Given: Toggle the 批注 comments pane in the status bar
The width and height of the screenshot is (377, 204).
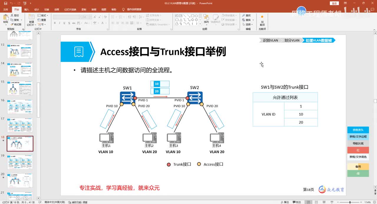Looking at the screenshot, I should click(x=297, y=202).
